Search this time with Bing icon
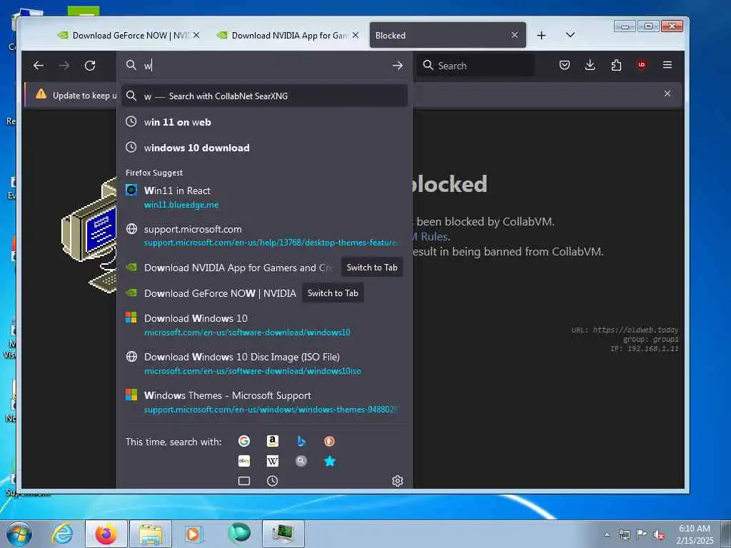Screen dimensions: 731x548 click(x=301, y=441)
